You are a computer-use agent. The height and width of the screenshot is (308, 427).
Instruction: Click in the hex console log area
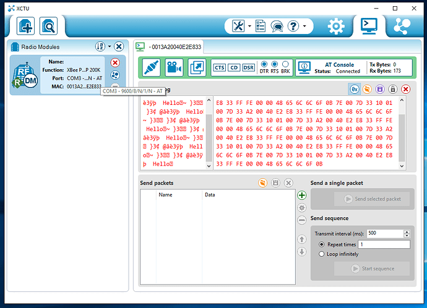(306, 133)
